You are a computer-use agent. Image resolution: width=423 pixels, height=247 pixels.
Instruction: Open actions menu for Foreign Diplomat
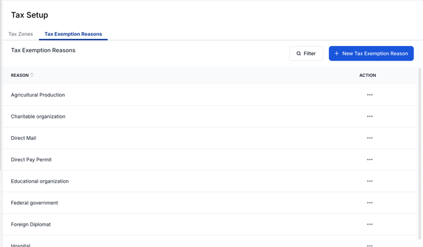[369, 224]
